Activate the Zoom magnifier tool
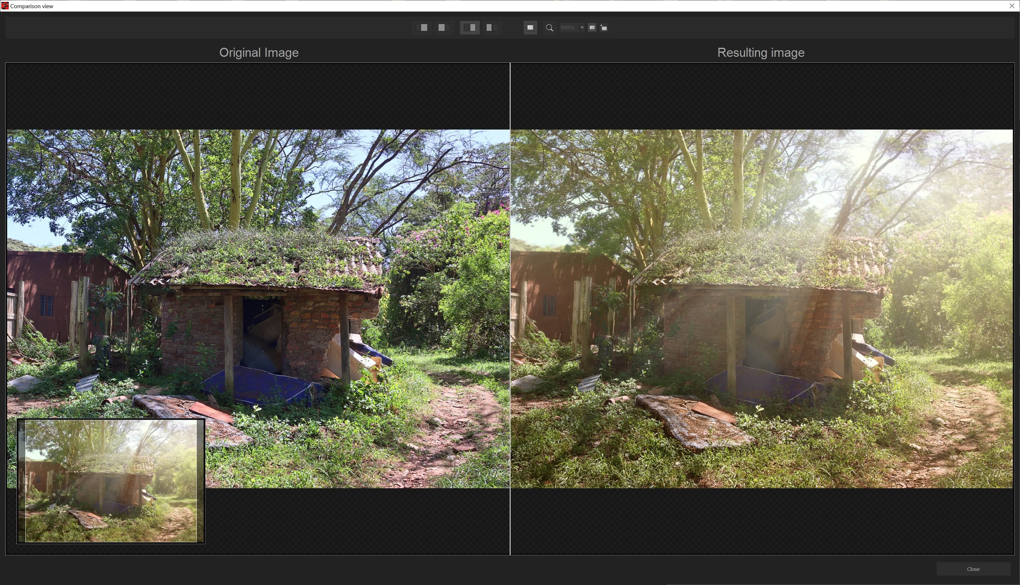The width and height of the screenshot is (1020, 585). [x=549, y=27]
